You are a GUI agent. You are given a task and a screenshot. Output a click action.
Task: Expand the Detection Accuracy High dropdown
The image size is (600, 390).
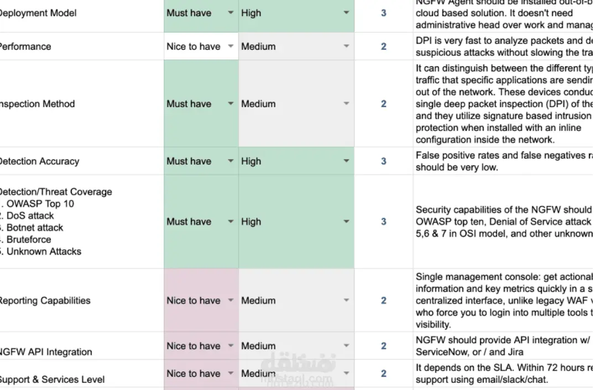[x=346, y=161]
